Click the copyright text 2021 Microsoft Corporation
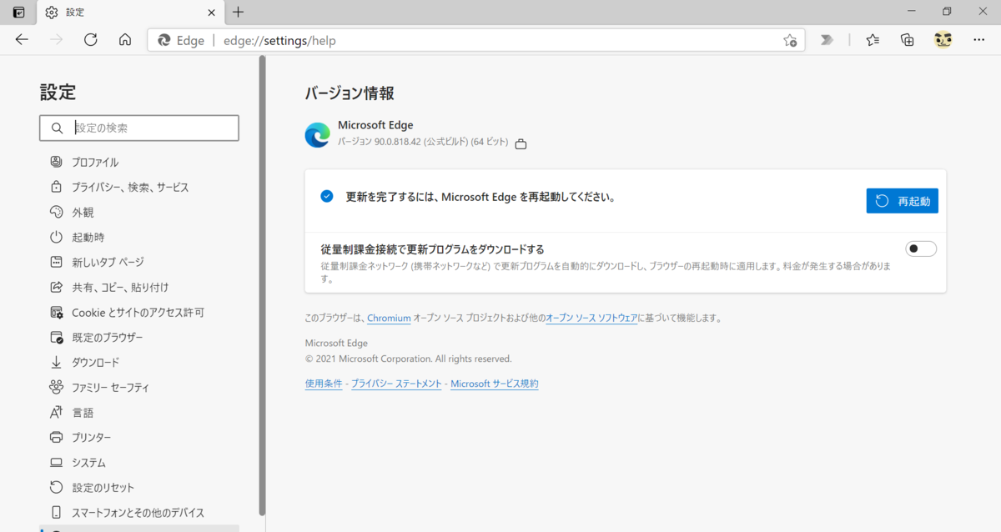This screenshot has width=1001, height=532. click(x=409, y=359)
